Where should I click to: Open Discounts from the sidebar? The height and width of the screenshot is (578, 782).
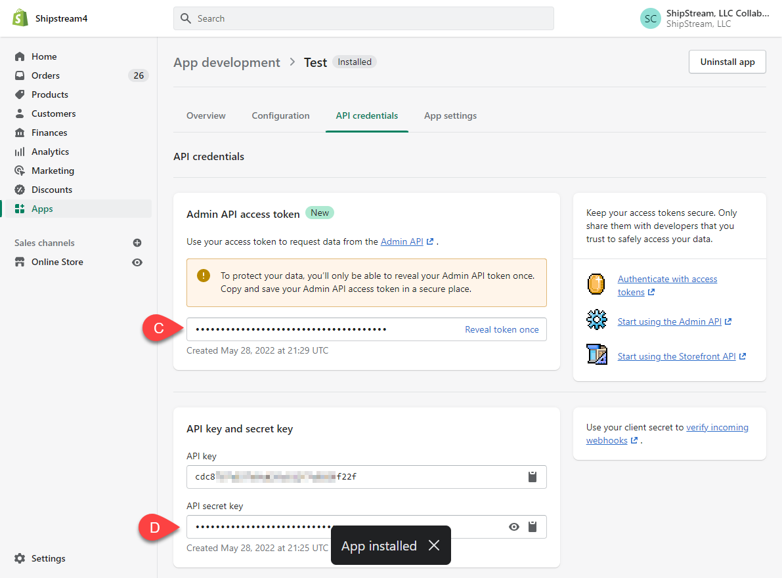(x=52, y=190)
